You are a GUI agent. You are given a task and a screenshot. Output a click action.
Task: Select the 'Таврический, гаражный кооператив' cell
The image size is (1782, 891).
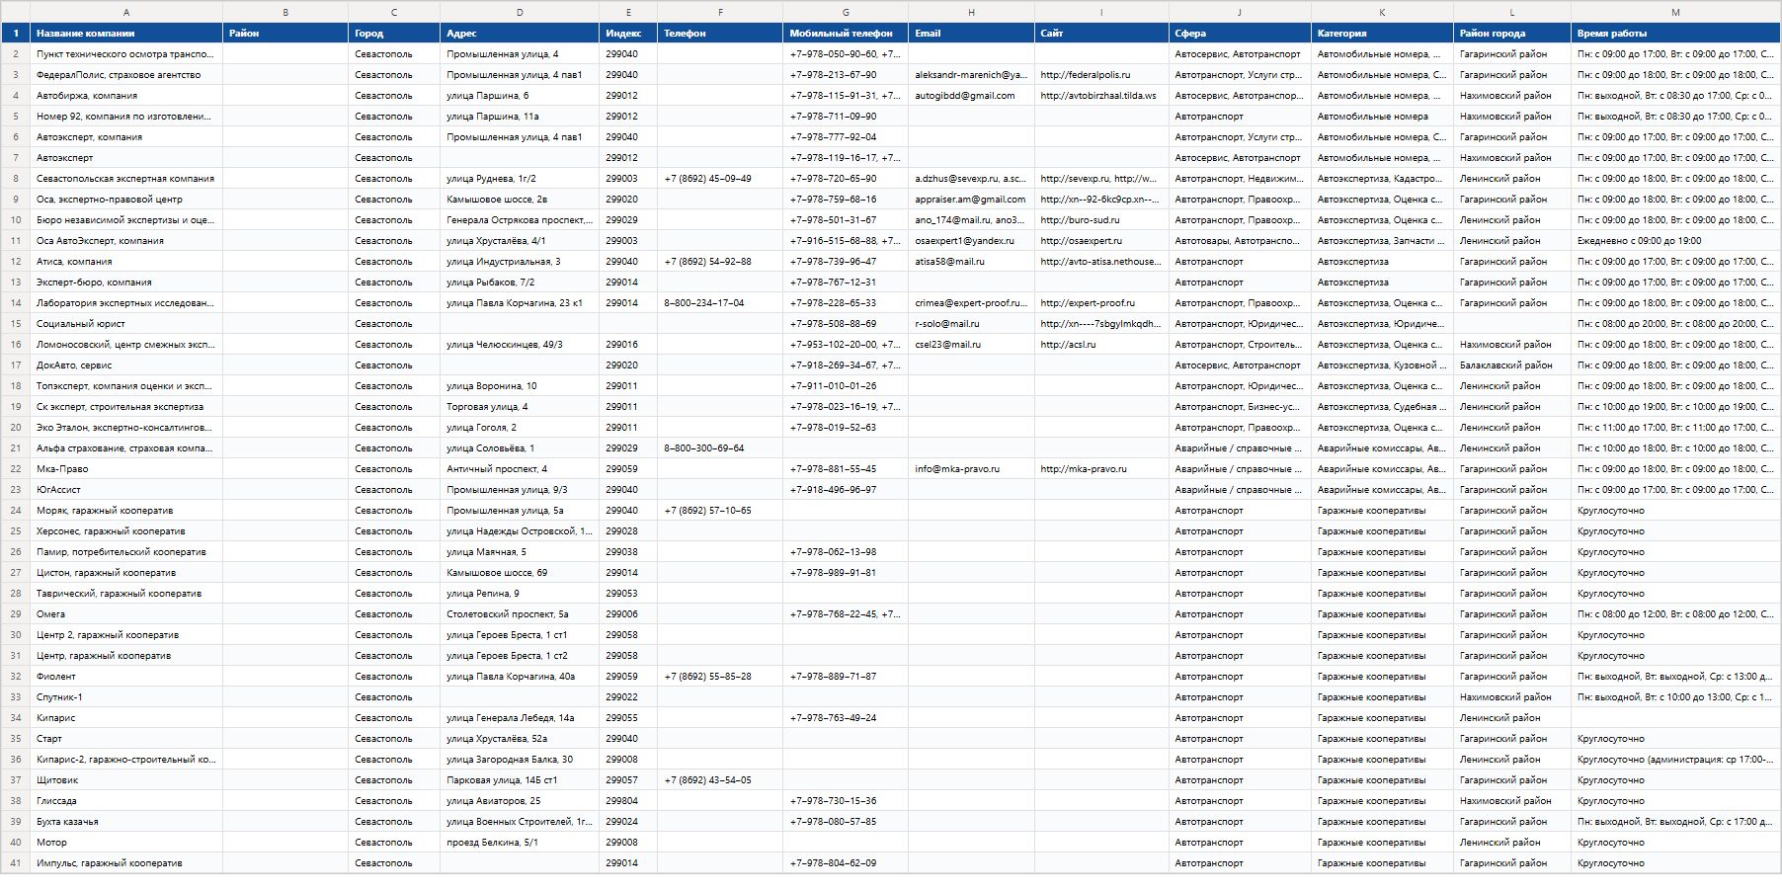coord(126,594)
